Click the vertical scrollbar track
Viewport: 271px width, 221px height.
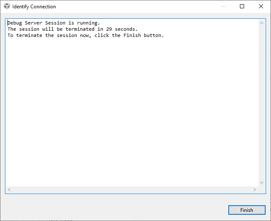point(261,104)
